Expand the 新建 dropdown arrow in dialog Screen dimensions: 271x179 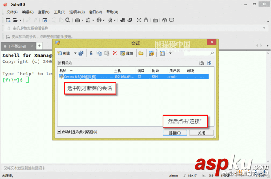tap(75, 53)
